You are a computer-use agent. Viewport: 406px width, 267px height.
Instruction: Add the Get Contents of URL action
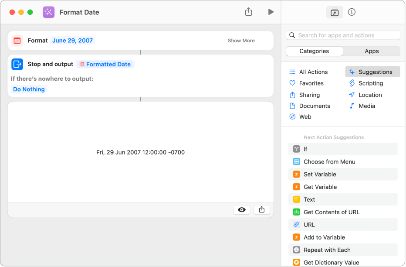point(331,212)
